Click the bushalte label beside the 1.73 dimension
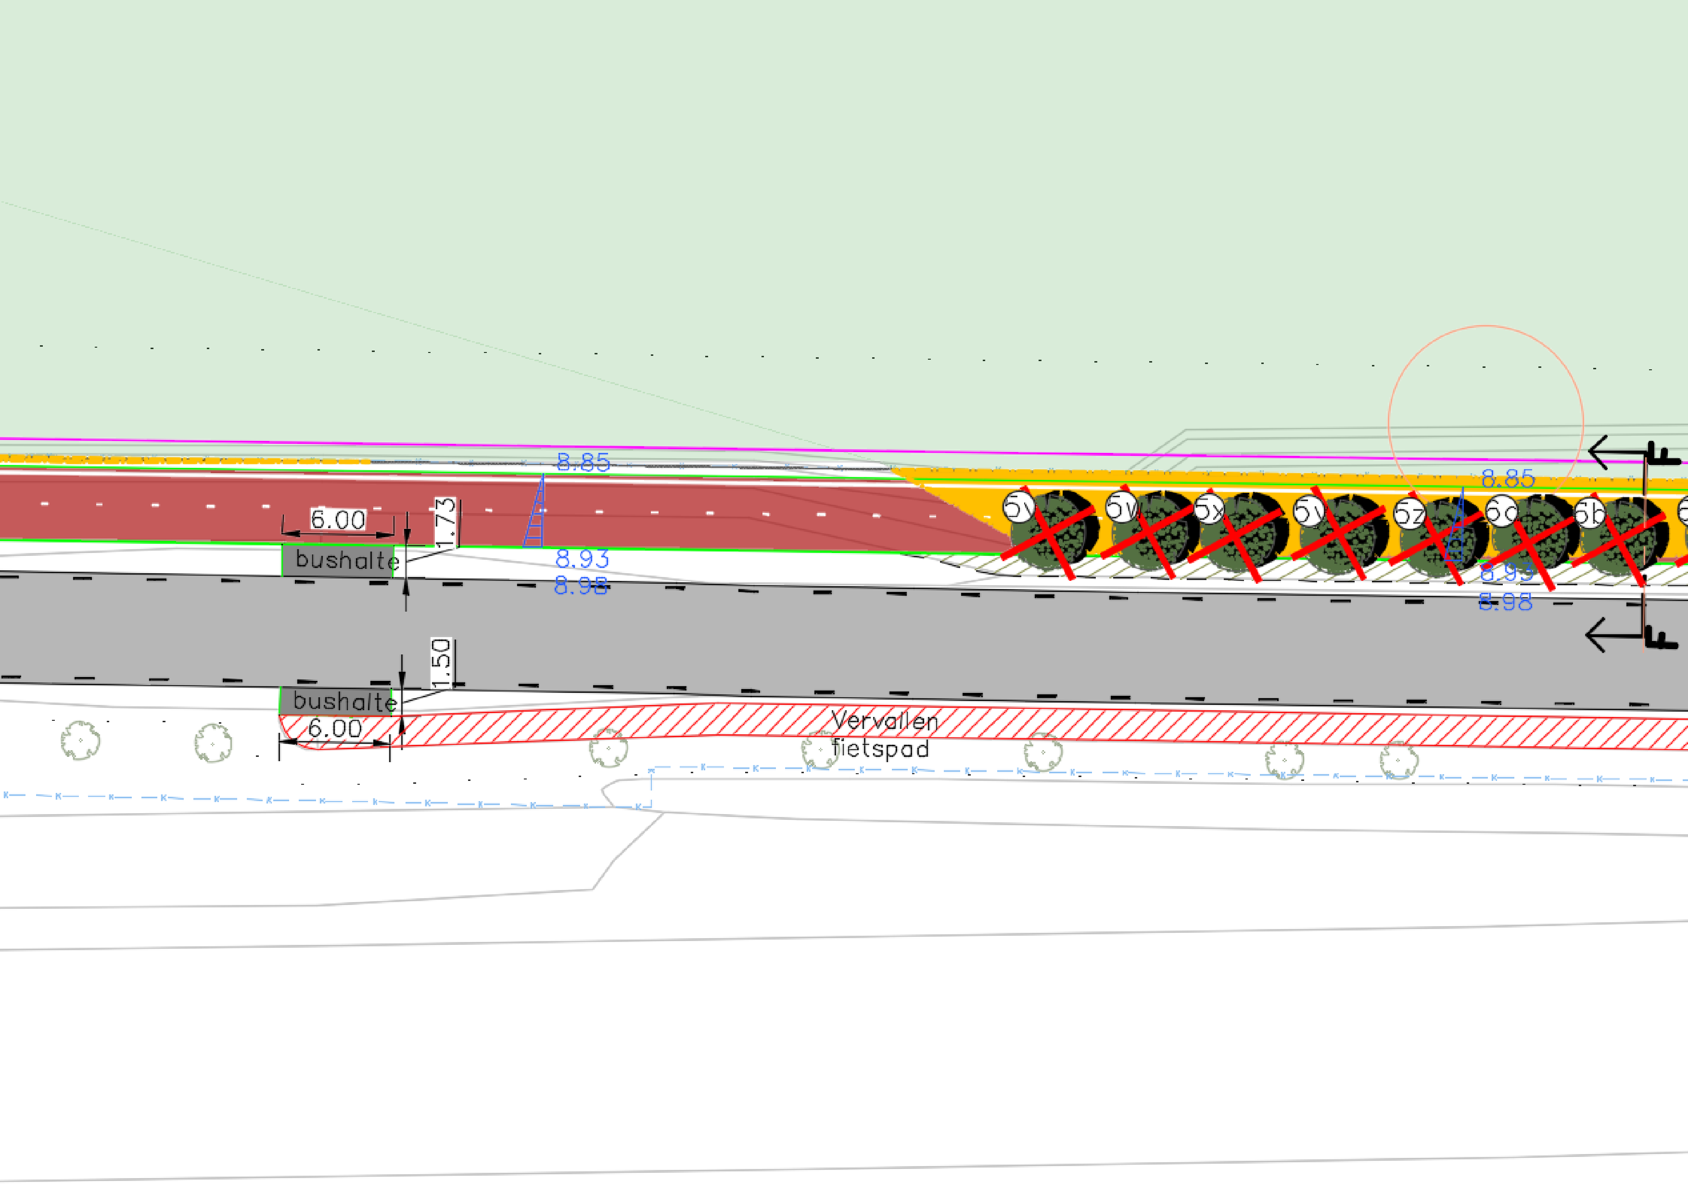This screenshot has width=1688, height=1193. [x=347, y=561]
